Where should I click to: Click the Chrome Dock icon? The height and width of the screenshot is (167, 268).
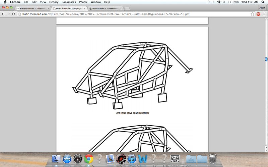[88, 158]
